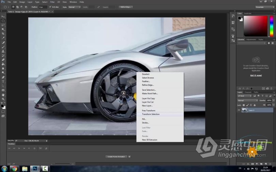Select the Lasso tool
The image size is (276, 172).
[3, 25]
